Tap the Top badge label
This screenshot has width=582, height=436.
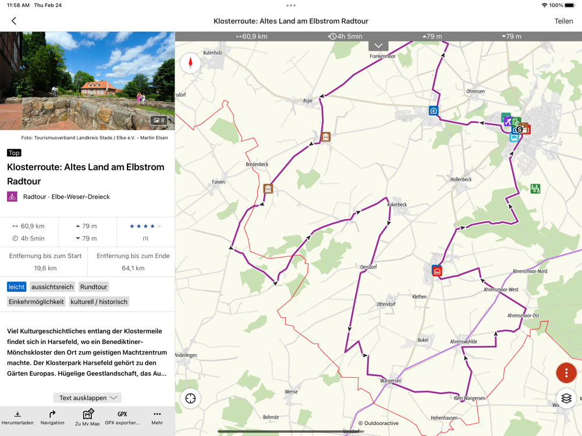[x=14, y=153]
